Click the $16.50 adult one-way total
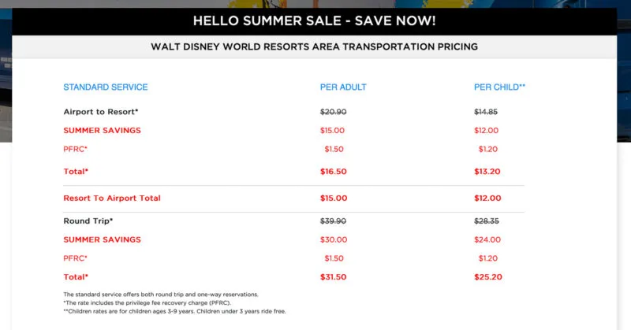Image resolution: width=631 pixels, height=330 pixels. pos(334,171)
